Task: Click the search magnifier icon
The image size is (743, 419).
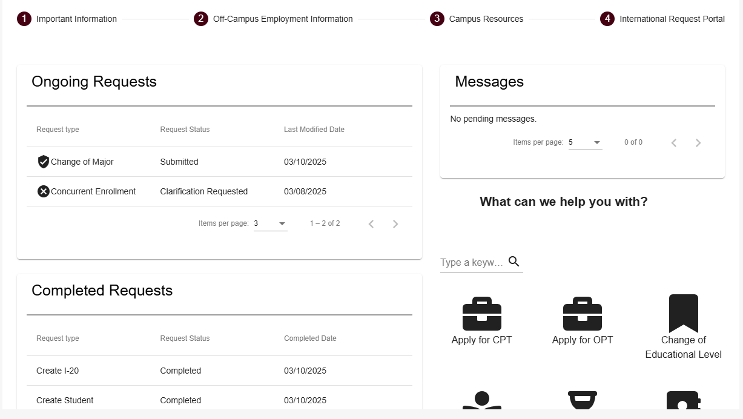Action: tap(514, 262)
